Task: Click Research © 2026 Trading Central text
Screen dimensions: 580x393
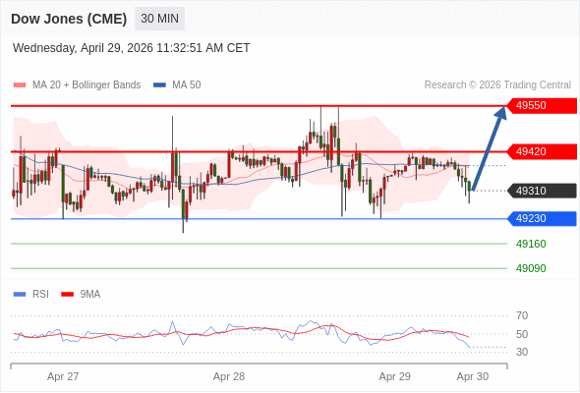Action: click(x=497, y=85)
